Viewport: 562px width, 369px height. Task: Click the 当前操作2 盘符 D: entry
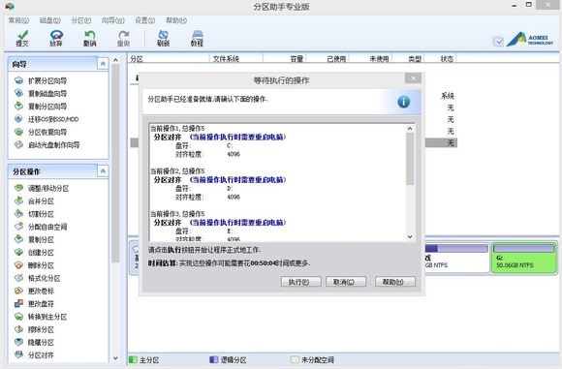tap(204, 189)
